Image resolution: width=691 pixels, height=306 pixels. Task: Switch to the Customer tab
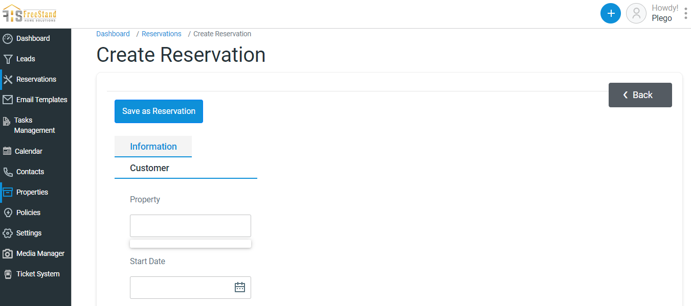[149, 168]
